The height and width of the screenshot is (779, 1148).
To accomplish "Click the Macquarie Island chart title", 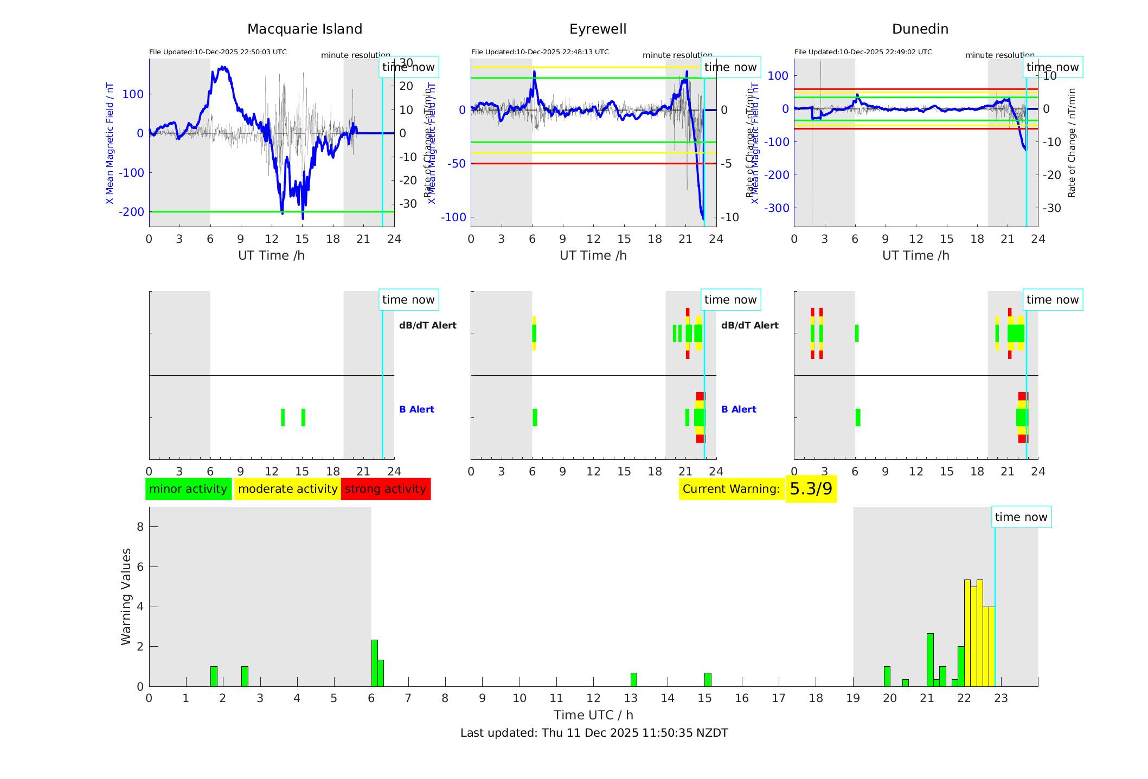I will click(x=305, y=29).
